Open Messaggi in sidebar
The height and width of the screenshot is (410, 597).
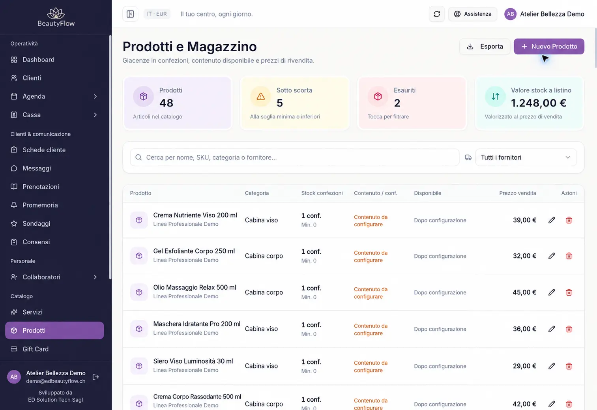(54, 168)
